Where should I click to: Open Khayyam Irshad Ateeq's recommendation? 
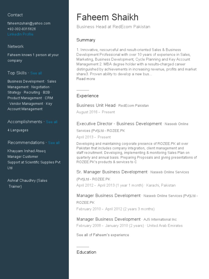pos(27,151)
